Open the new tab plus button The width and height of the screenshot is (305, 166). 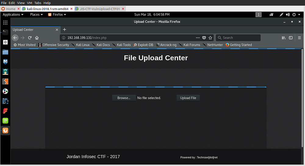pyautogui.click(x=64, y=30)
